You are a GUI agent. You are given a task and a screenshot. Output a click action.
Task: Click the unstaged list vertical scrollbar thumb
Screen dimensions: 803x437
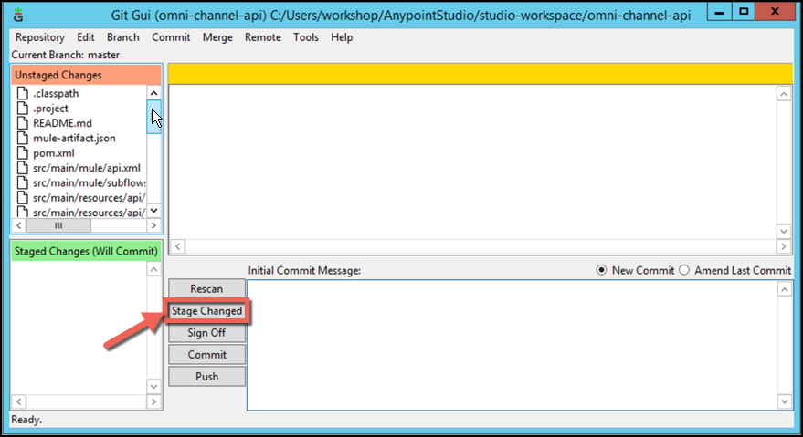pos(153,117)
